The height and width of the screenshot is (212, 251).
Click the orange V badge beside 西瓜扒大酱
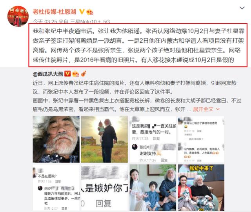(x=67, y=74)
